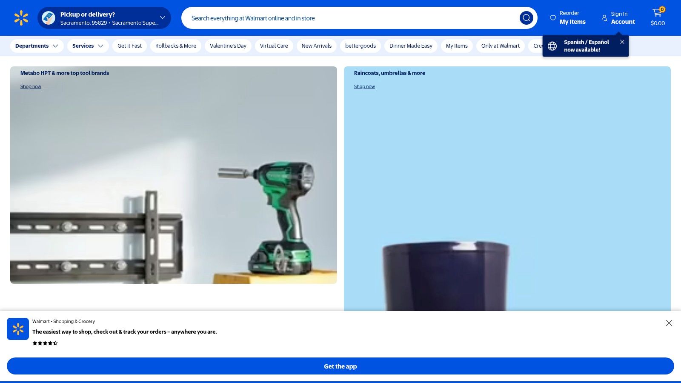Open the Services dropdown
The height and width of the screenshot is (383, 681).
pos(88,46)
